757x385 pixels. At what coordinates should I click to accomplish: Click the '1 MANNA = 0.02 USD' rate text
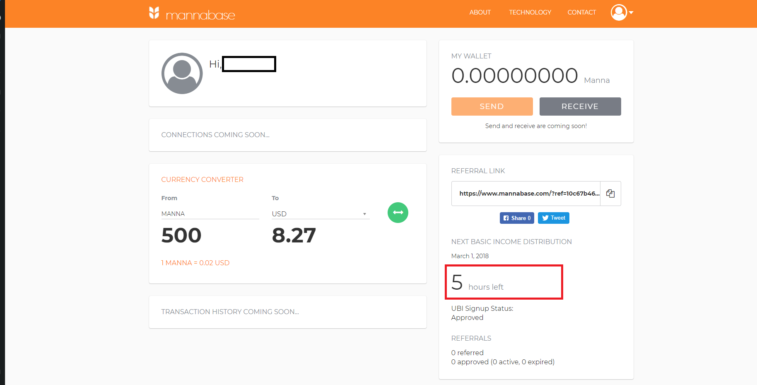tap(195, 263)
